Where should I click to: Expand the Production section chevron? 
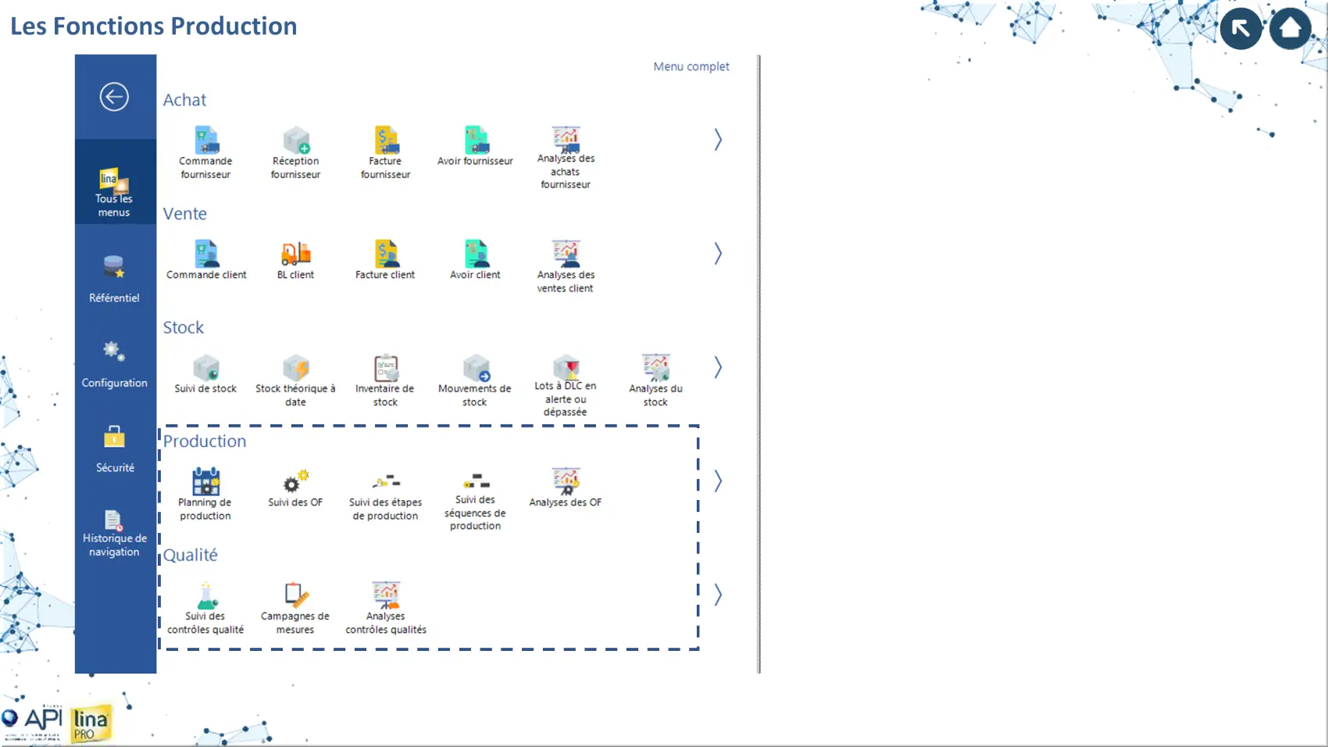tap(717, 481)
